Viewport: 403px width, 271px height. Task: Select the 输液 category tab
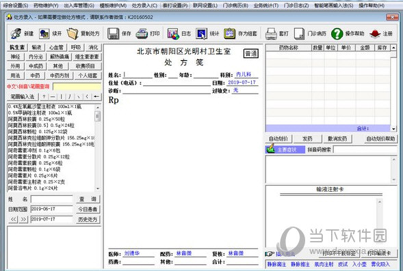[x=36, y=47]
